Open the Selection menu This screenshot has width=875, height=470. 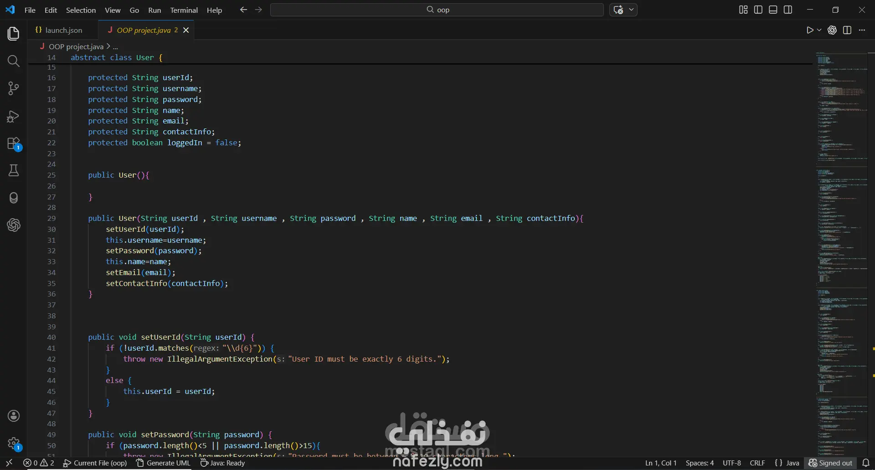pos(81,10)
